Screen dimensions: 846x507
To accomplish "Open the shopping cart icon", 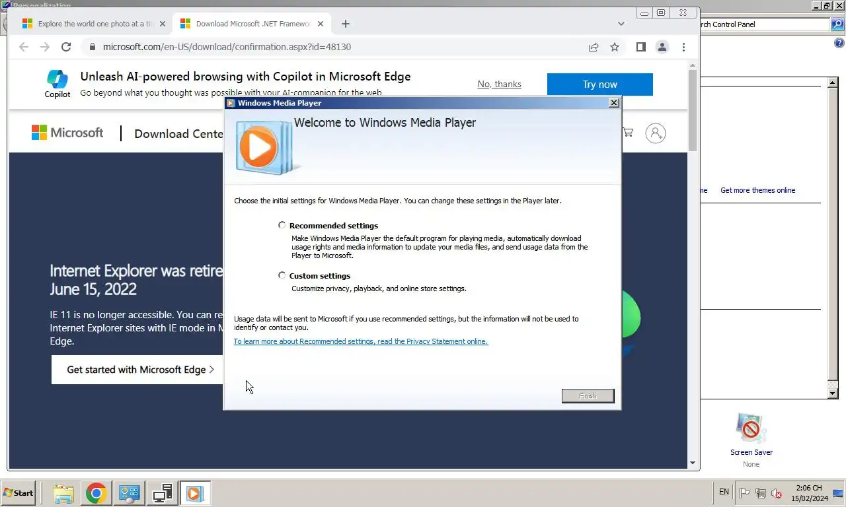I will coord(627,133).
